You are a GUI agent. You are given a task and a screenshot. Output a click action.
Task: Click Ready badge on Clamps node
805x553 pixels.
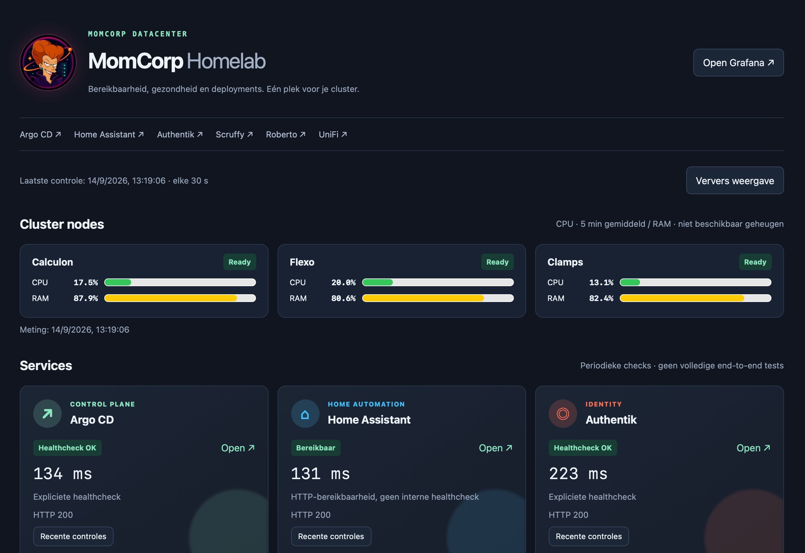coord(755,262)
